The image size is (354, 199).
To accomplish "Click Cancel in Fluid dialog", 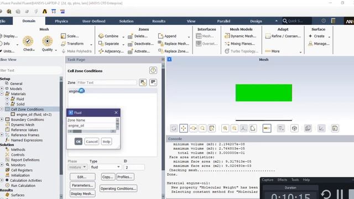I will [x=92, y=142].
